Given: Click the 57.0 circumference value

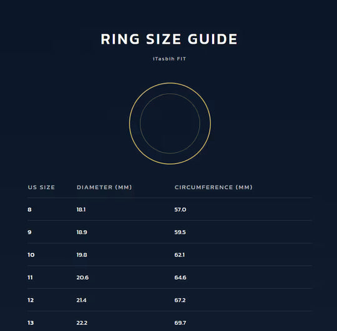Looking at the screenshot, I should pyautogui.click(x=180, y=209).
